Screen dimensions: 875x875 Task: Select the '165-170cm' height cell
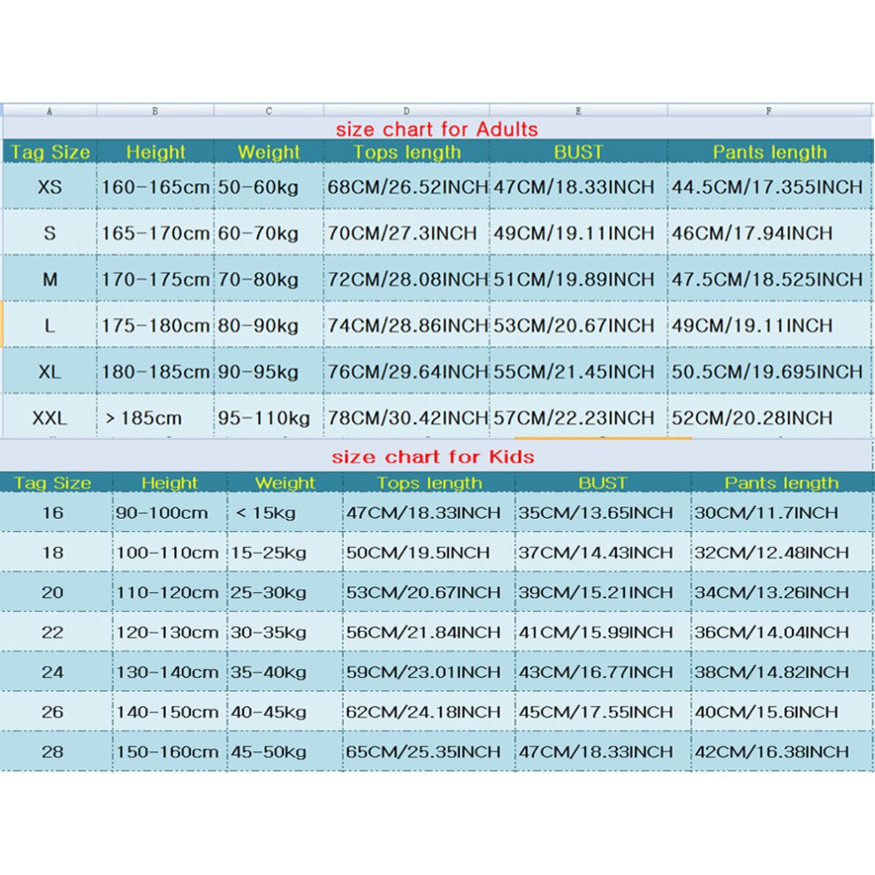156,232
